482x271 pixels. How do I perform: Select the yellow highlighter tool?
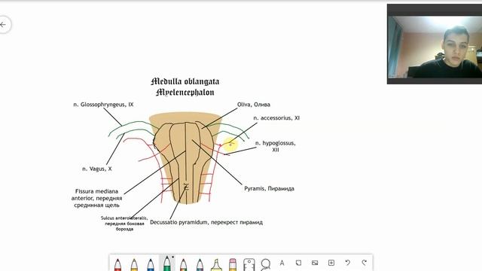pos(216,264)
